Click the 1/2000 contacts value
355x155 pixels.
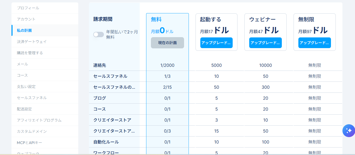click(x=167, y=65)
